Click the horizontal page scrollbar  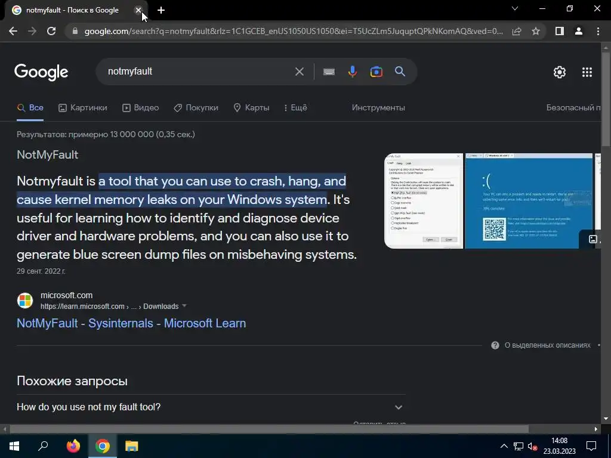tap(269, 429)
